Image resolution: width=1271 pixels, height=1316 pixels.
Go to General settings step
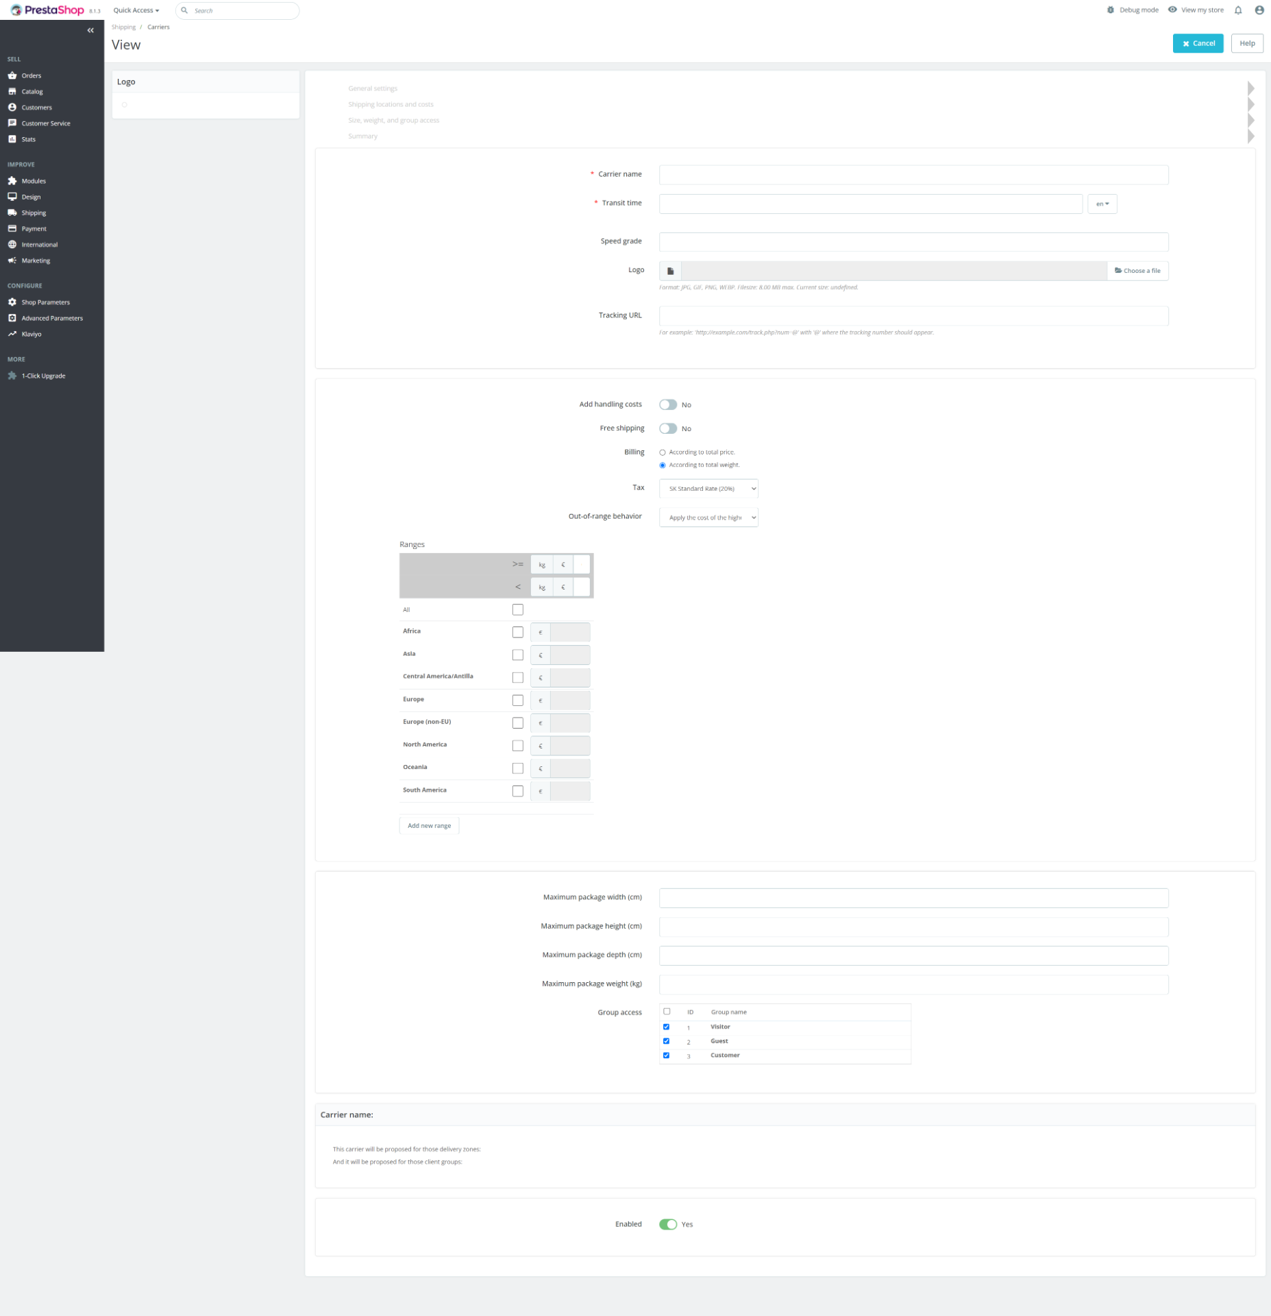pyautogui.click(x=373, y=88)
